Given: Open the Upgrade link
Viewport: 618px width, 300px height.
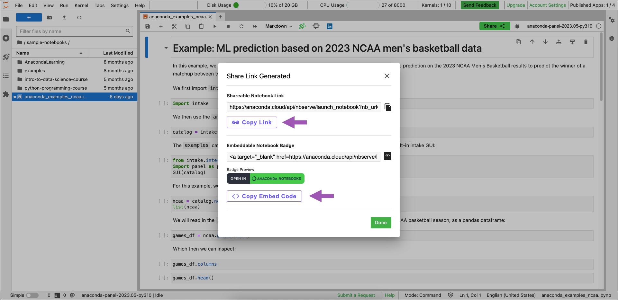Looking at the screenshot, I should pyautogui.click(x=516, y=5).
